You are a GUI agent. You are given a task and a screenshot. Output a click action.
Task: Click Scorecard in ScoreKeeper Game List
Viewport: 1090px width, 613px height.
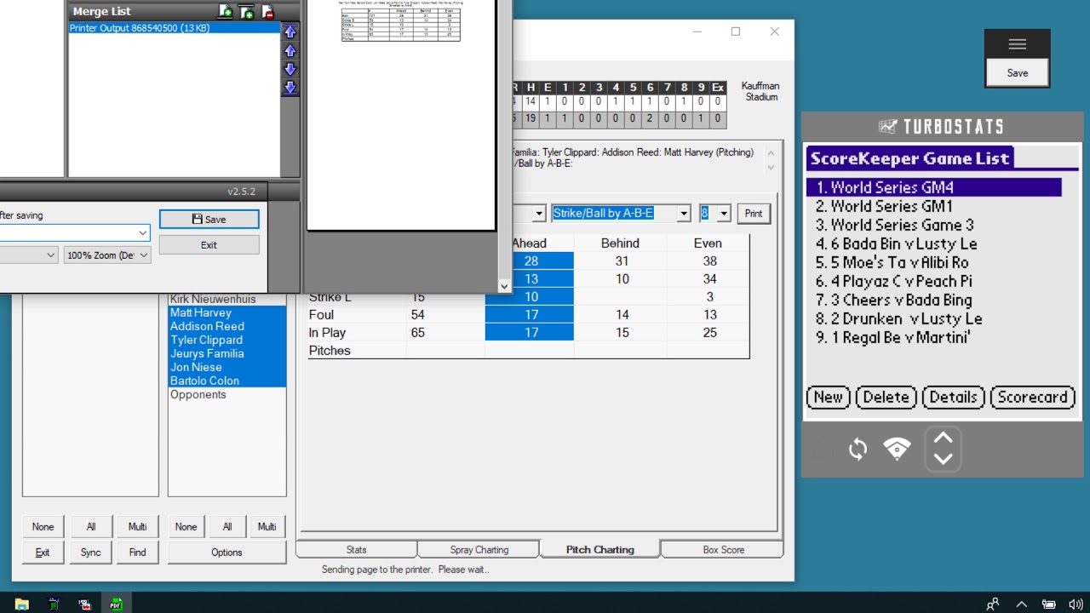[x=1032, y=397]
